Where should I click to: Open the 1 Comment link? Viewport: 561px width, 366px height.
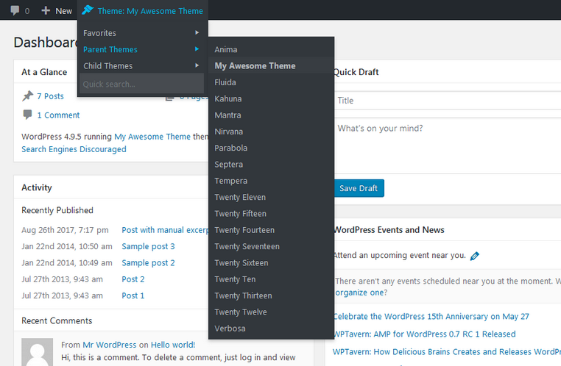[x=58, y=115]
